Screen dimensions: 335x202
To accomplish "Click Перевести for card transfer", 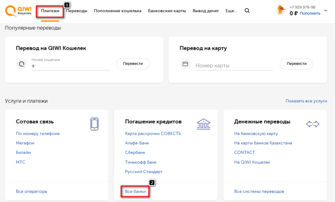I will coord(296,64).
